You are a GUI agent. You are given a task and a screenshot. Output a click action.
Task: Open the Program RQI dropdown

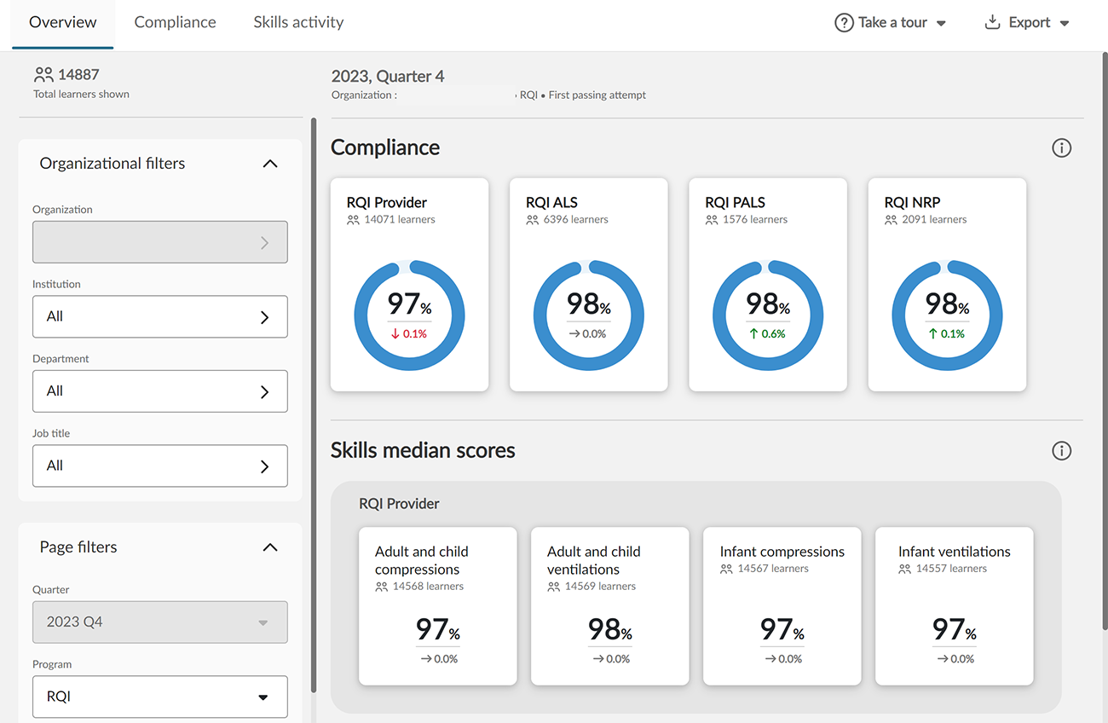[160, 697]
